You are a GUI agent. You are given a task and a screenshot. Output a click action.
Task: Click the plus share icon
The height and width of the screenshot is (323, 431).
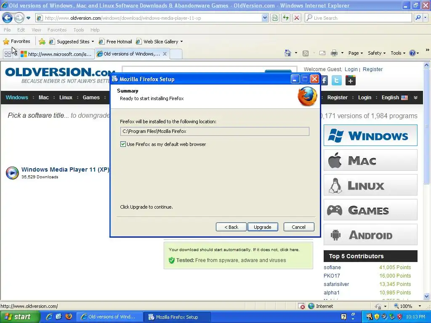pos(351,80)
